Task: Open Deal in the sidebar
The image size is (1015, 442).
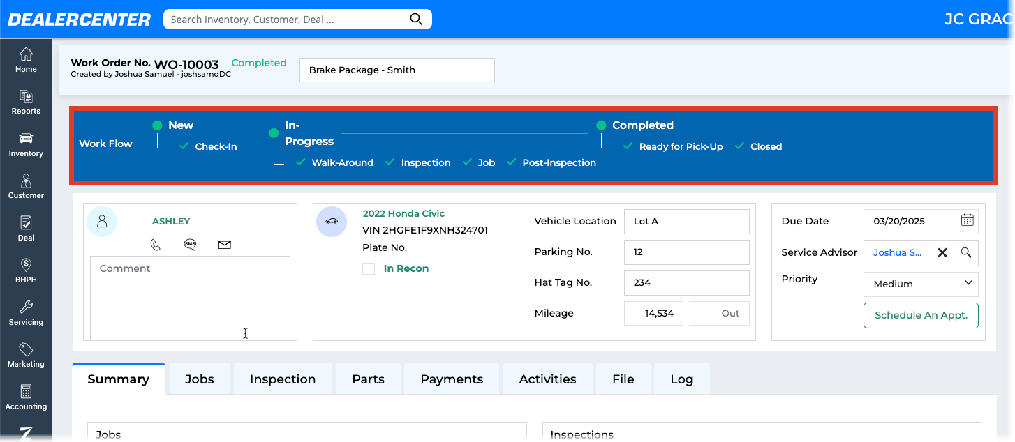Action: point(26,229)
